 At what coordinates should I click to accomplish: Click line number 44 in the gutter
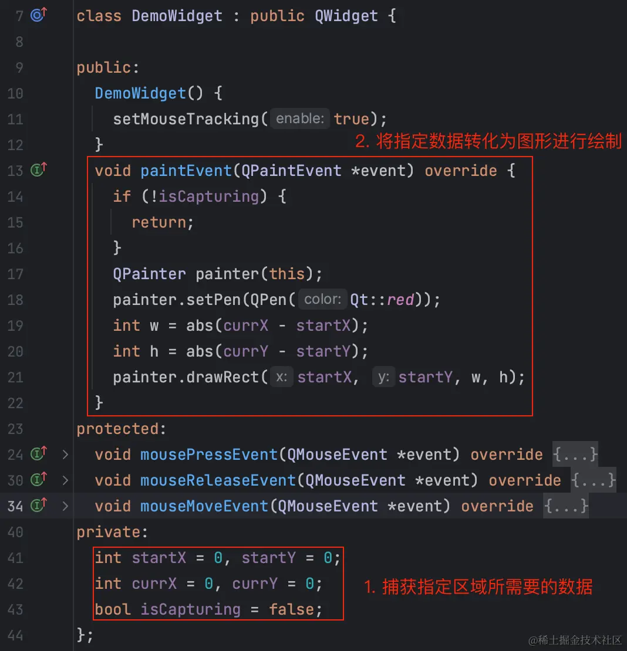15,635
